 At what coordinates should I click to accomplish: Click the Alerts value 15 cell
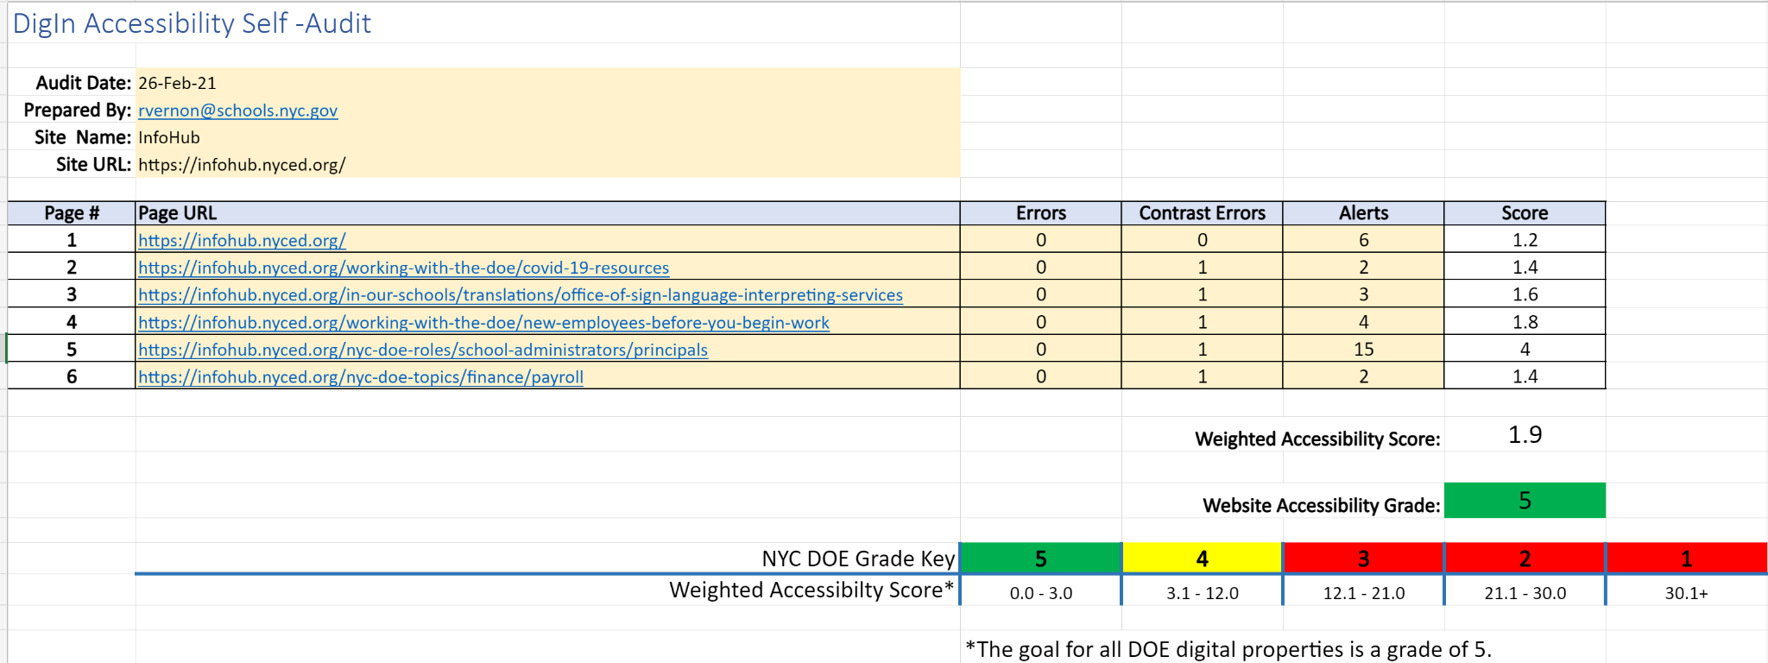point(1363,349)
